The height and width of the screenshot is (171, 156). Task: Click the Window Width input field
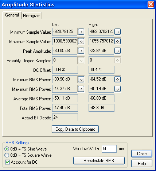click(109, 149)
